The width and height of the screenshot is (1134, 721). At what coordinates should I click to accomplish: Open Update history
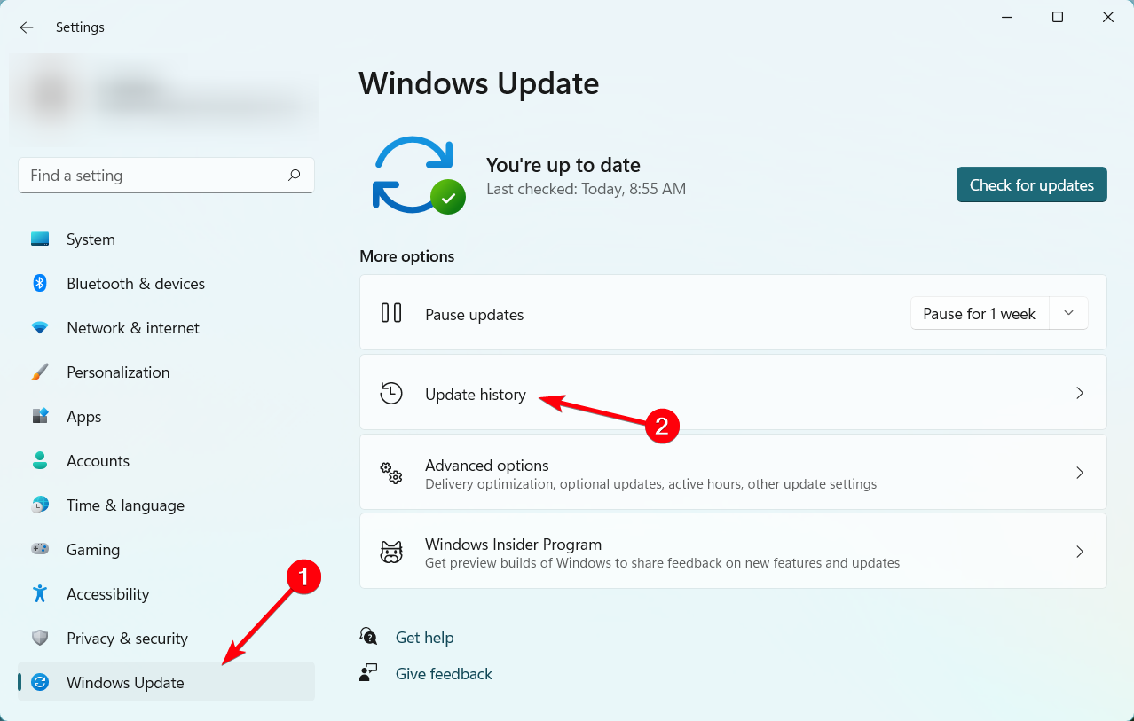point(733,393)
